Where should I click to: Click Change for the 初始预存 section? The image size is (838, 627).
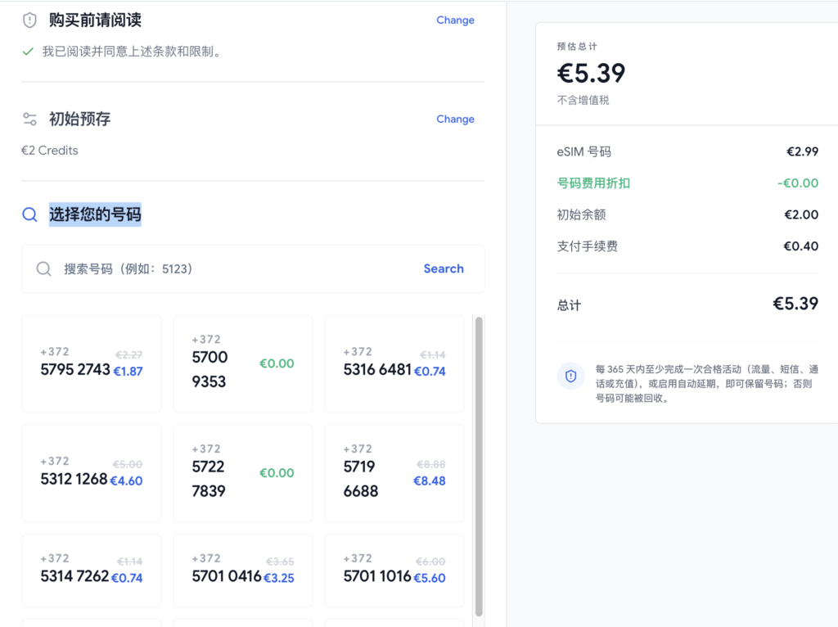click(455, 120)
